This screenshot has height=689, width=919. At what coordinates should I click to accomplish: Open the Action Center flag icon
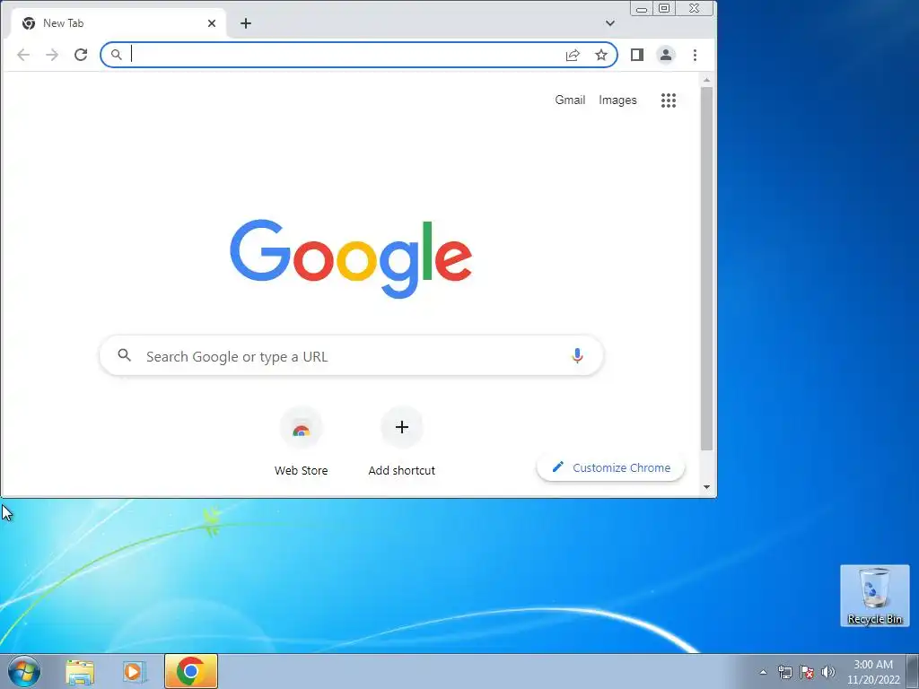(807, 672)
